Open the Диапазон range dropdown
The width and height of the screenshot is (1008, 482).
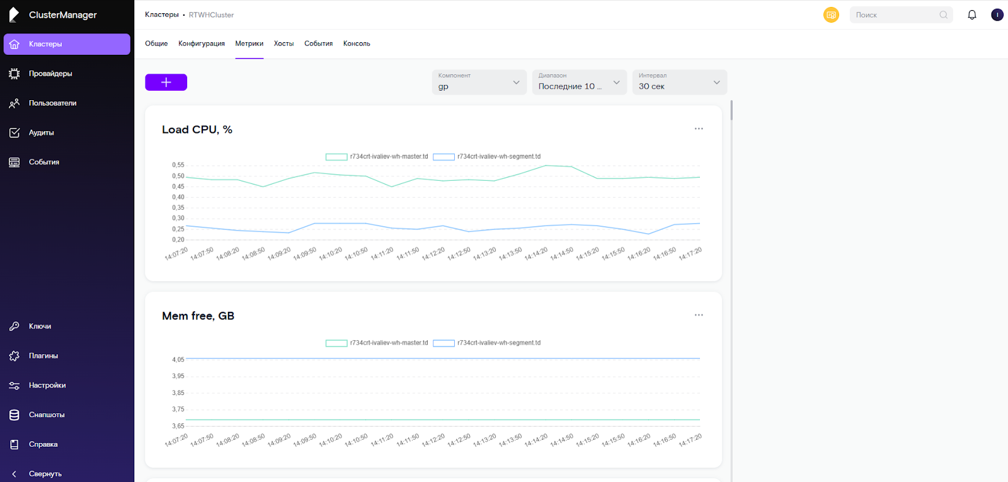click(x=579, y=83)
